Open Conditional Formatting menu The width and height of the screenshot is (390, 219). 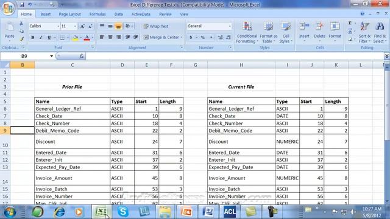(247, 32)
